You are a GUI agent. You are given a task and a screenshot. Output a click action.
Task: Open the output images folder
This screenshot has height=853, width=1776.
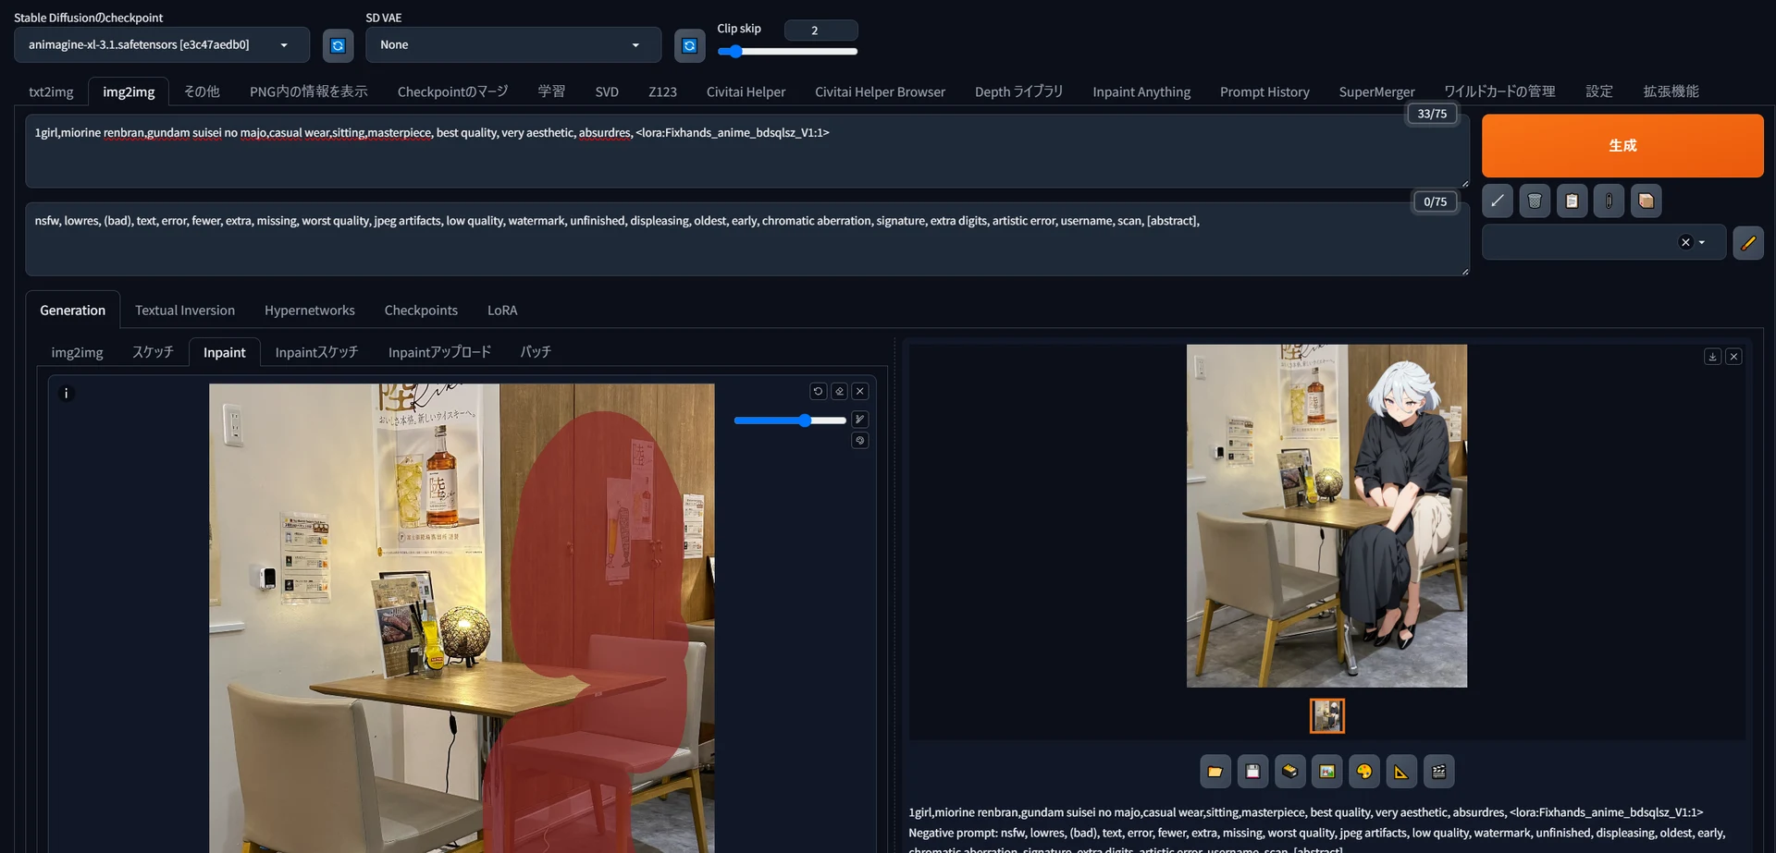[x=1215, y=772]
